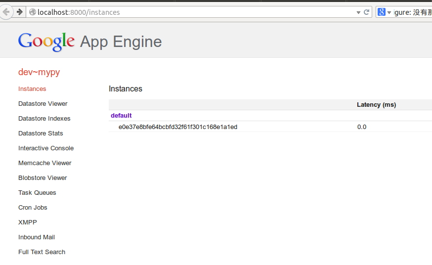Click the Latency (ms) column header
The width and height of the screenshot is (432, 265).
pyautogui.click(x=376, y=105)
